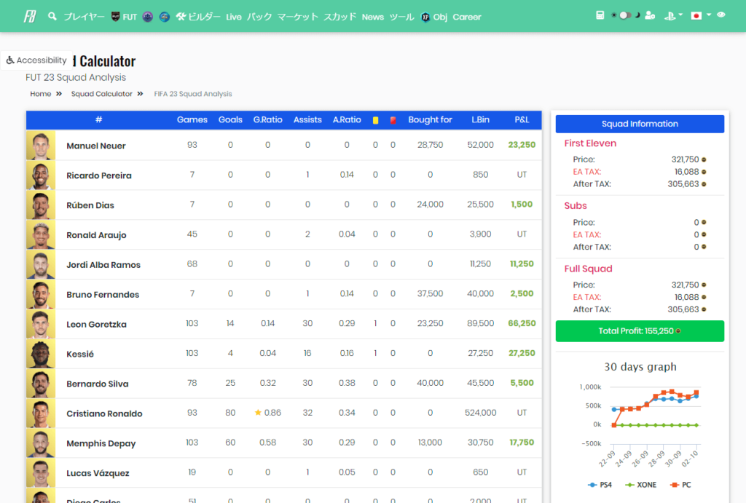
Task: Go to Home breadcrumb link
Action: 41,94
